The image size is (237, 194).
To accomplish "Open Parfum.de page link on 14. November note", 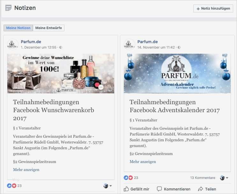I will [x=147, y=42].
